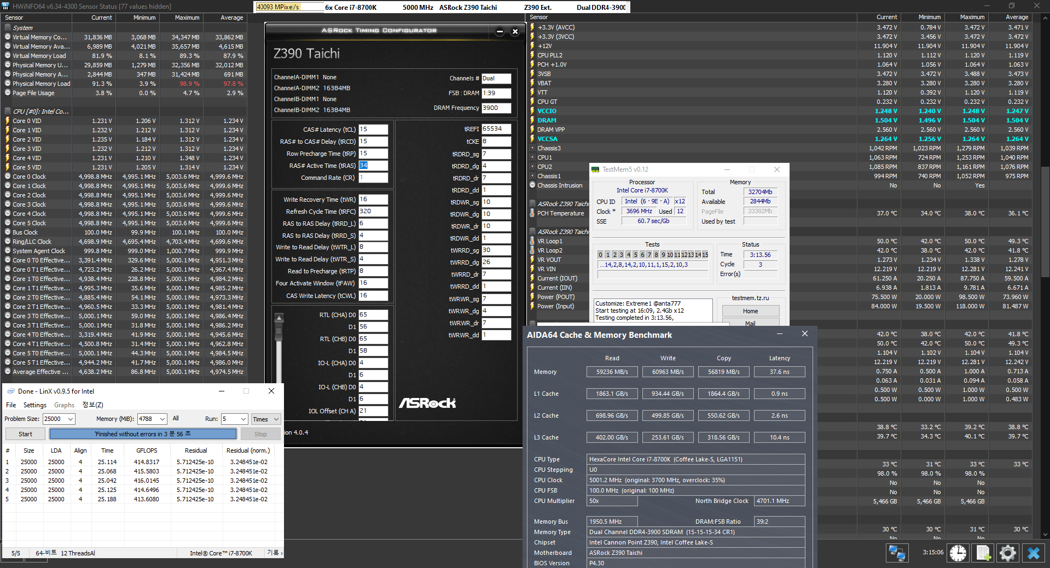
Task: Click the LinX Intel logo title icon
Action: pos(10,391)
